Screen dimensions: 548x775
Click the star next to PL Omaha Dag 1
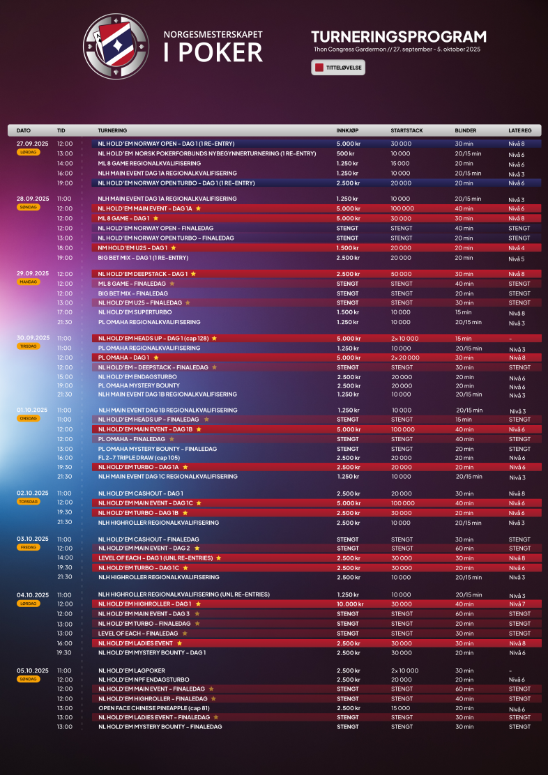tap(155, 358)
